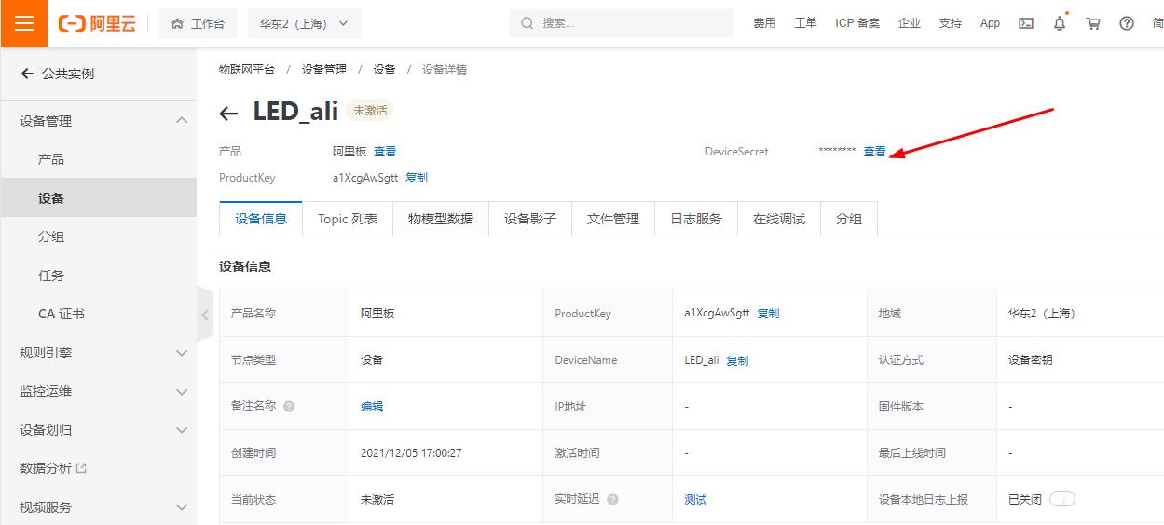View the product 阿里板 via 查看
This screenshot has width=1164, height=525.
[385, 151]
